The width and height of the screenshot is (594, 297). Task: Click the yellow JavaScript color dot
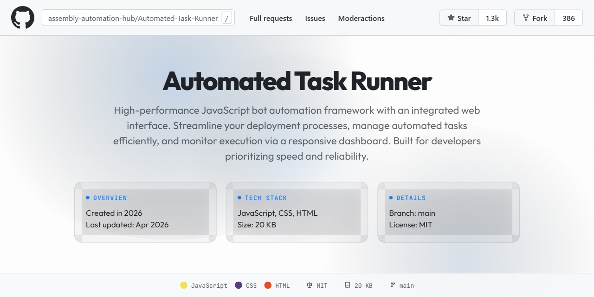[x=184, y=285]
